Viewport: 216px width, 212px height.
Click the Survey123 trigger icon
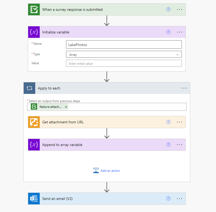[34, 9]
